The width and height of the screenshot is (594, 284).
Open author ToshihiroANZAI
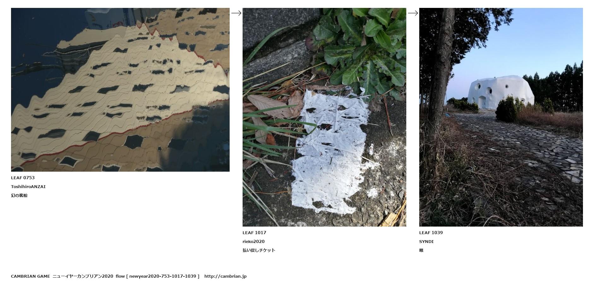28,186
